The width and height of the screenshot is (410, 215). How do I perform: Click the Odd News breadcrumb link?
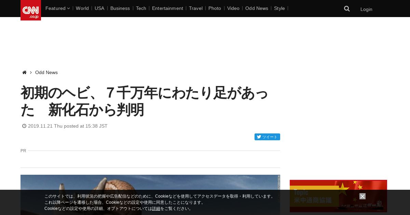click(x=46, y=72)
